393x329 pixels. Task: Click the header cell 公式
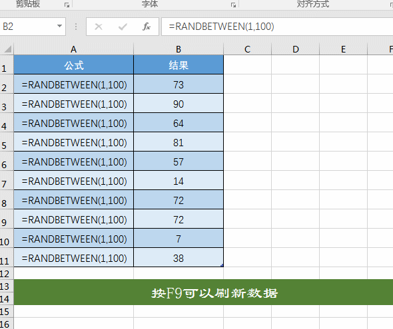pos(74,64)
